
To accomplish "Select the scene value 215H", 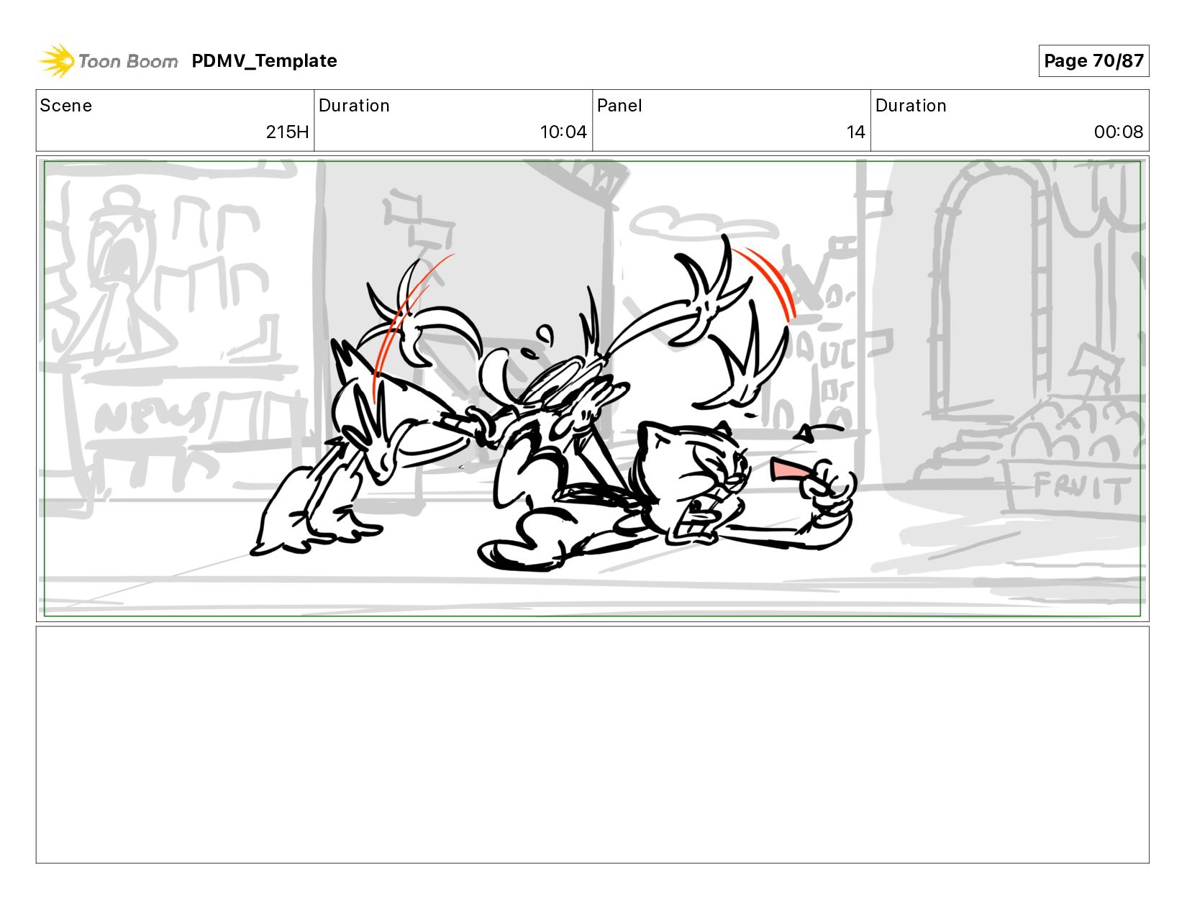I will point(287,132).
